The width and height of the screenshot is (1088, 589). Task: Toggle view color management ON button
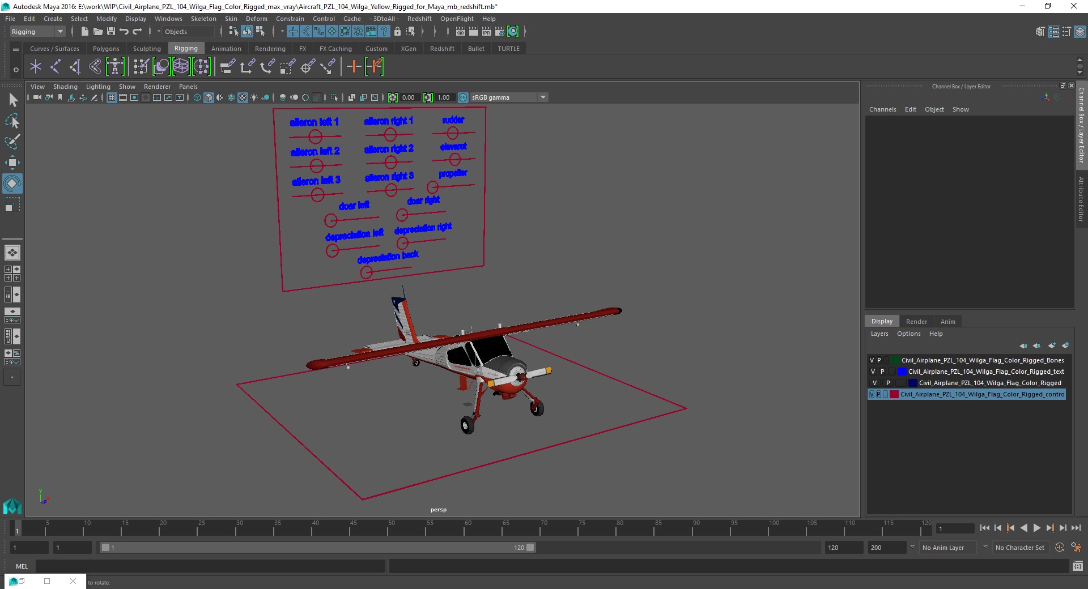(463, 97)
